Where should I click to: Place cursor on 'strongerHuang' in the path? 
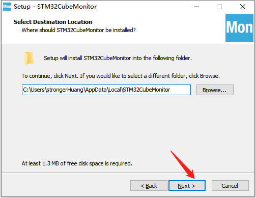[65, 90]
